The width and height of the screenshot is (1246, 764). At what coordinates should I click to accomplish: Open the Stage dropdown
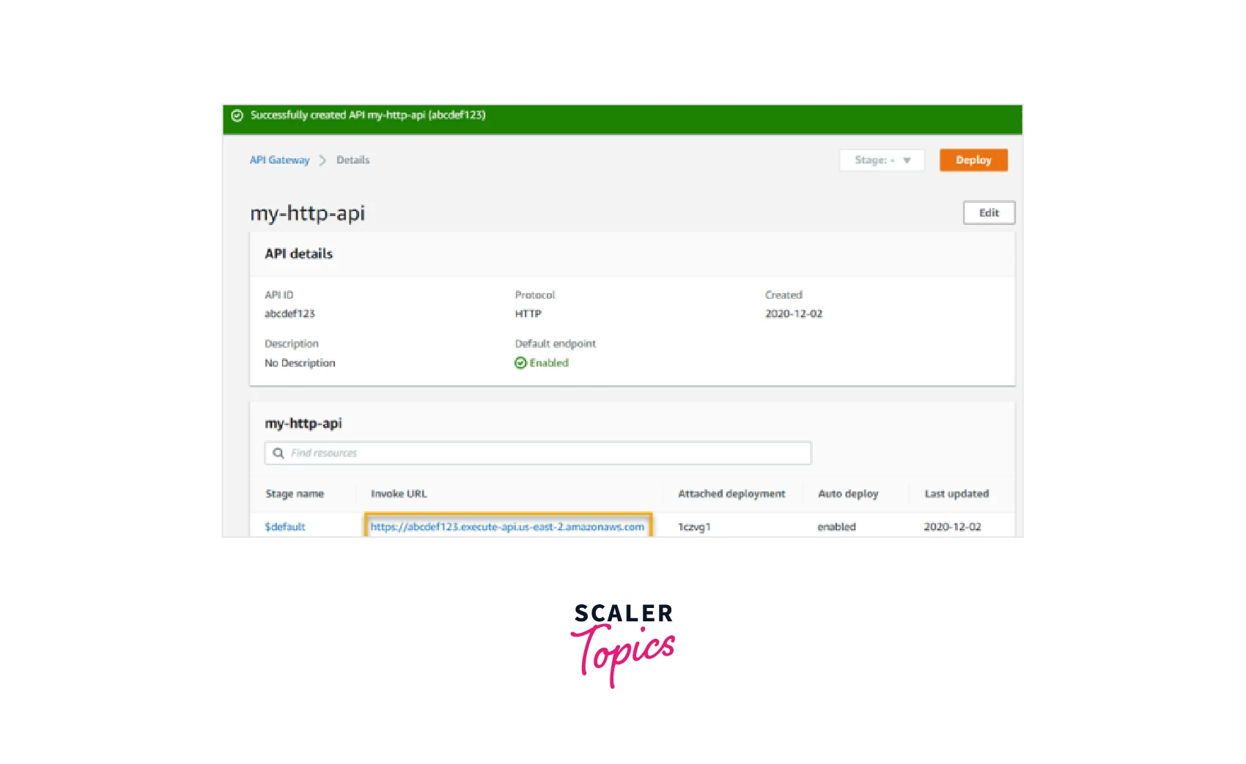(x=882, y=160)
